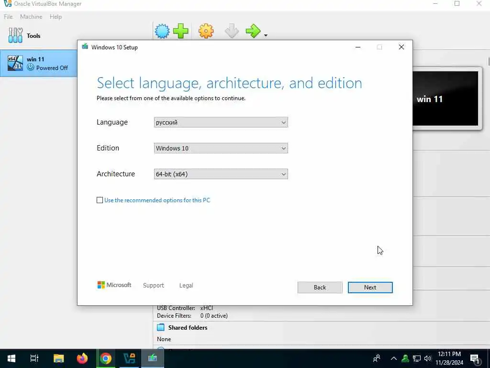Open the File menu in VirtualBox

(8, 17)
